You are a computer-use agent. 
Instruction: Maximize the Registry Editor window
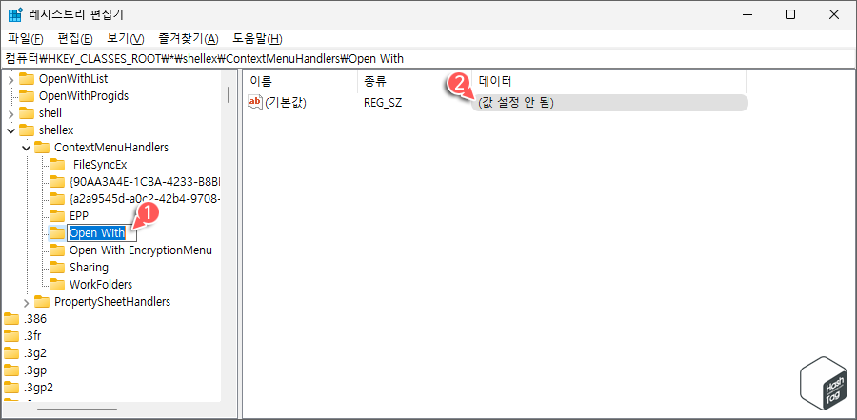790,15
